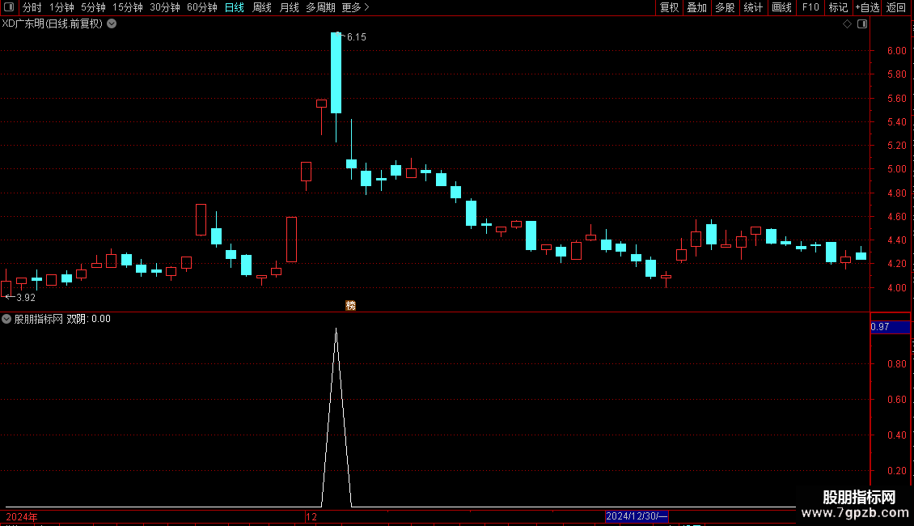The image size is (914, 526).
Task: Click the 6.15 high price label
Action: click(x=356, y=36)
